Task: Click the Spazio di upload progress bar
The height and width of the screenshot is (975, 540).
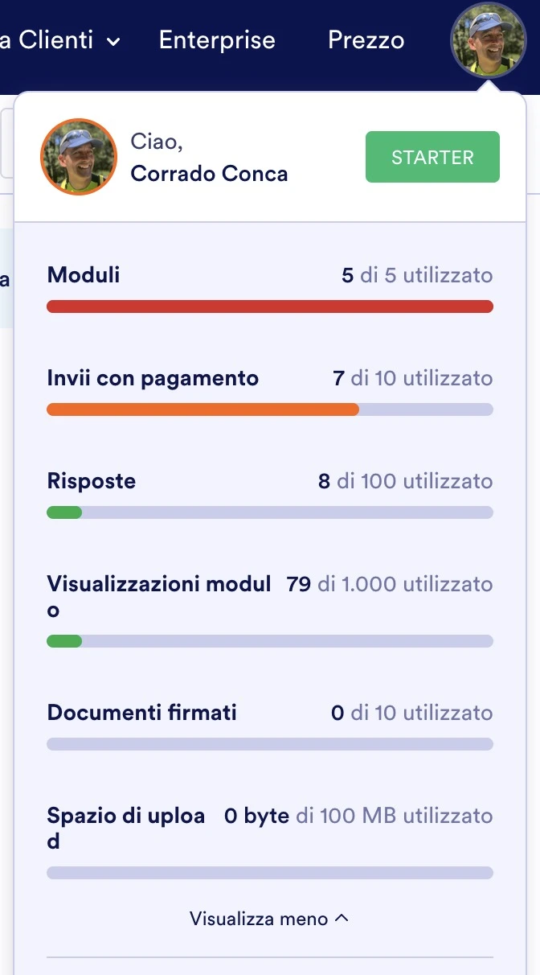Action: (269, 872)
